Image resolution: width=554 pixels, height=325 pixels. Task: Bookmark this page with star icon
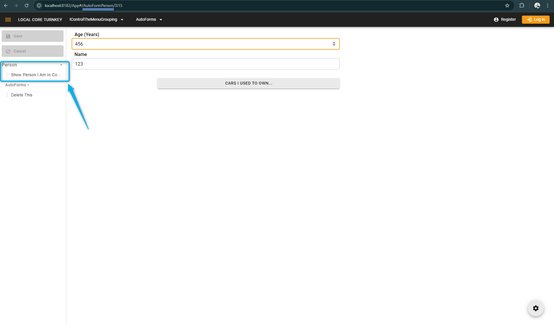(507, 5)
